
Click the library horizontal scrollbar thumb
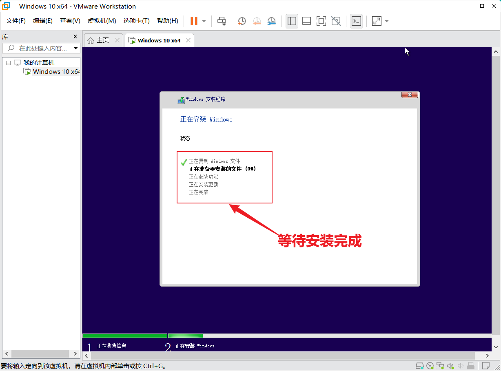click(40, 353)
